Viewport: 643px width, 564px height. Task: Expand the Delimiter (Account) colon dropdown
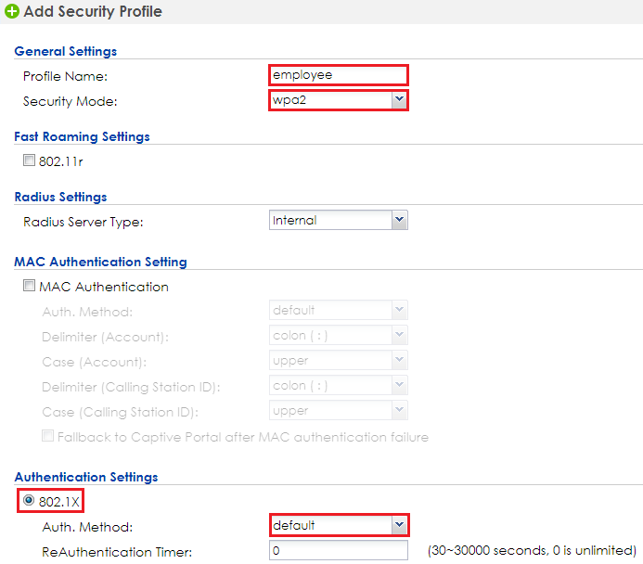point(339,335)
